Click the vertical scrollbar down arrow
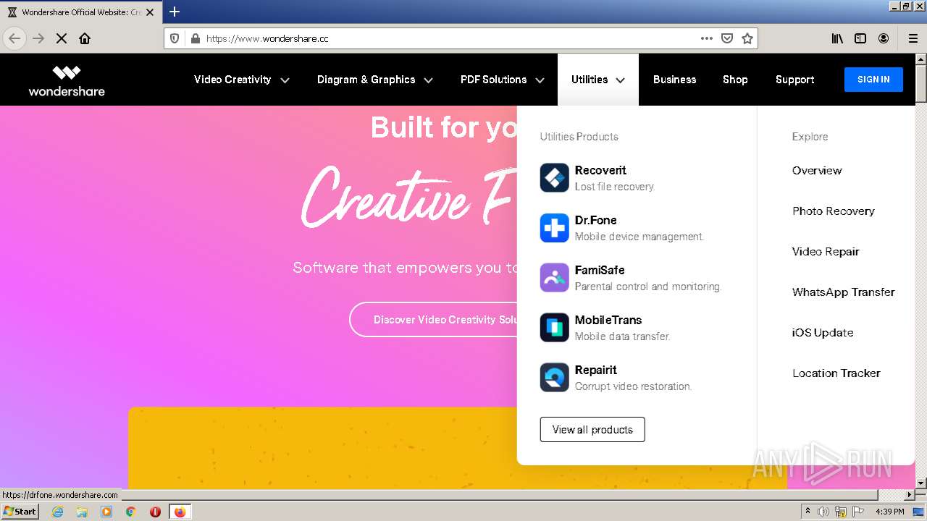 tap(920, 483)
